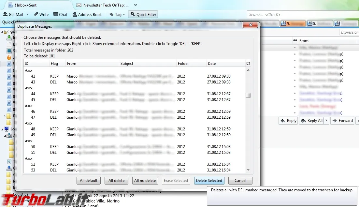This screenshot has width=359, height=207.
Task: Close the Newsletter Tech OnTap tab
Action: (x=135, y=5)
